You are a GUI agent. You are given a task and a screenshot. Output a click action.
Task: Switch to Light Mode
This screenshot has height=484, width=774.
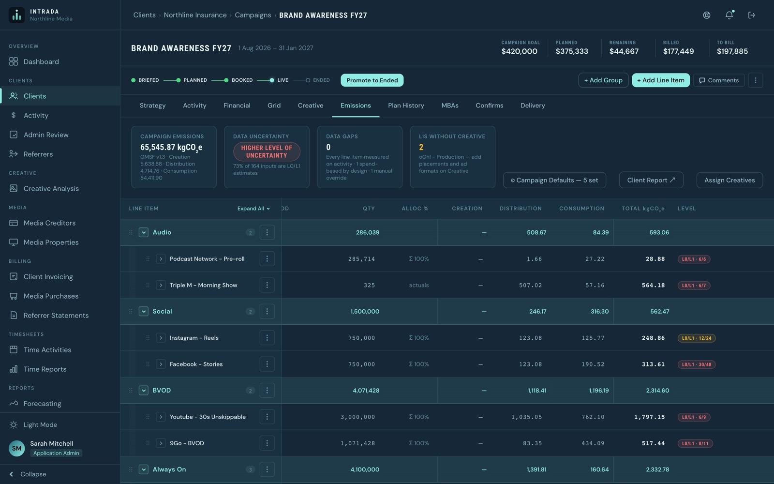click(60, 424)
